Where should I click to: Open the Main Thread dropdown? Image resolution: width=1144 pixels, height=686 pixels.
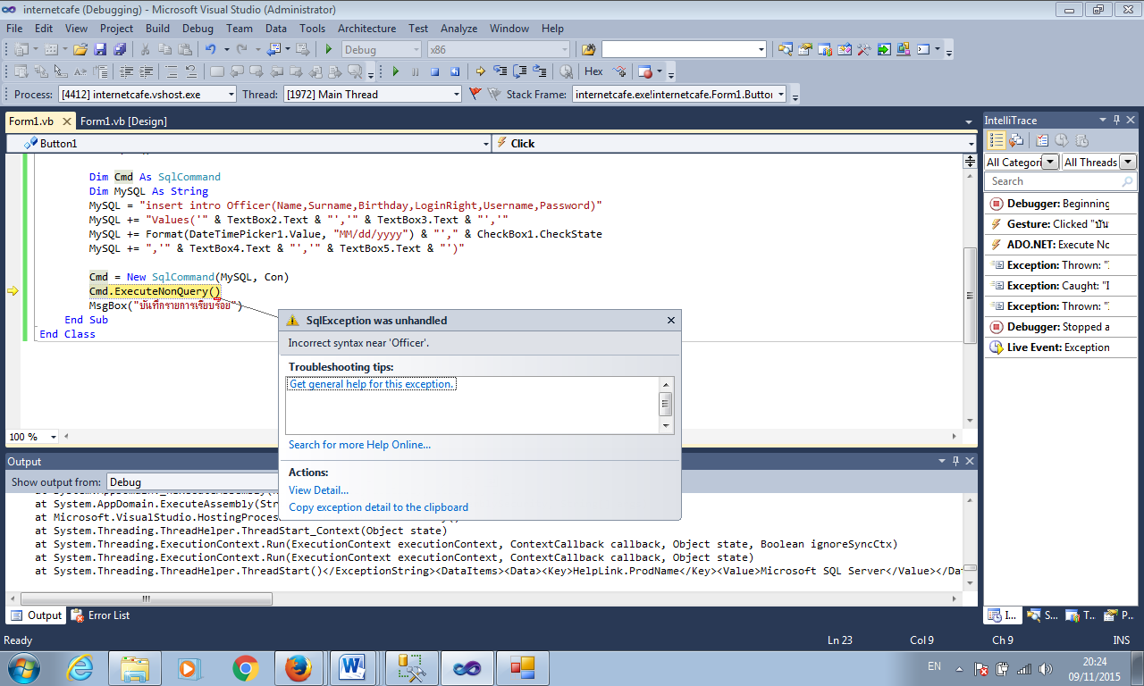coord(456,95)
